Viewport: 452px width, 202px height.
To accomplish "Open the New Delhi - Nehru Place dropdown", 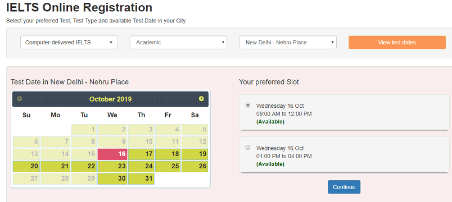I will pyautogui.click(x=288, y=42).
